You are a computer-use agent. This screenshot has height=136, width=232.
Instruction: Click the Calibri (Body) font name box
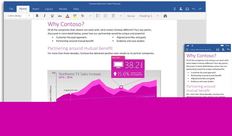point(17,16)
